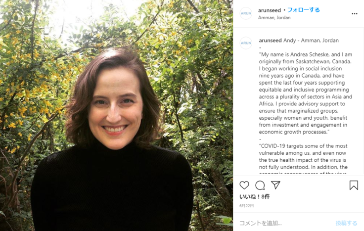The width and height of the screenshot is (364, 231).
Task: Click the heart like icon
Action: click(x=244, y=185)
